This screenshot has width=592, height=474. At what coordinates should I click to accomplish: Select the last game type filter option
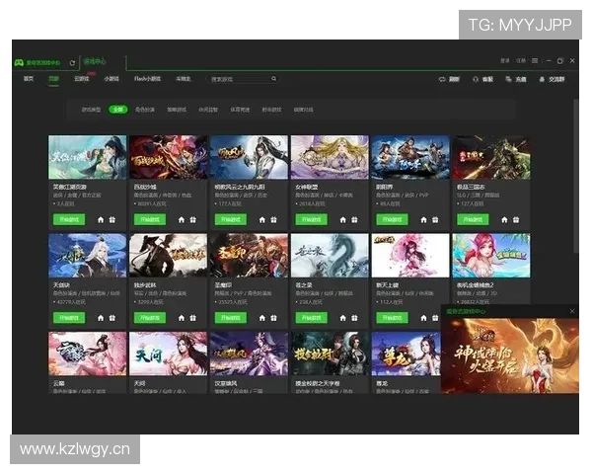[x=304, y=110]
